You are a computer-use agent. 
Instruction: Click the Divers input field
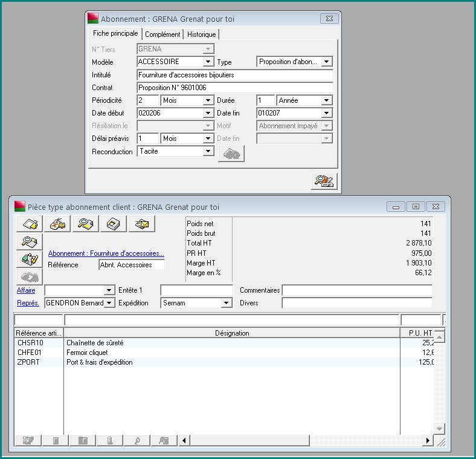click(x=357, y=303)
